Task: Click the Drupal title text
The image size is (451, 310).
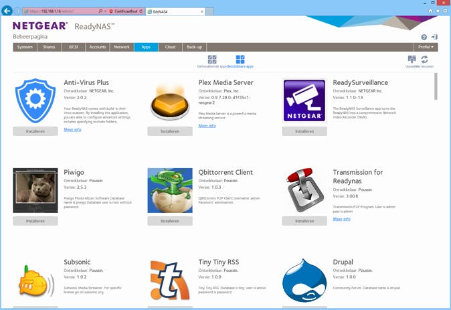Action: coord(343,262)
